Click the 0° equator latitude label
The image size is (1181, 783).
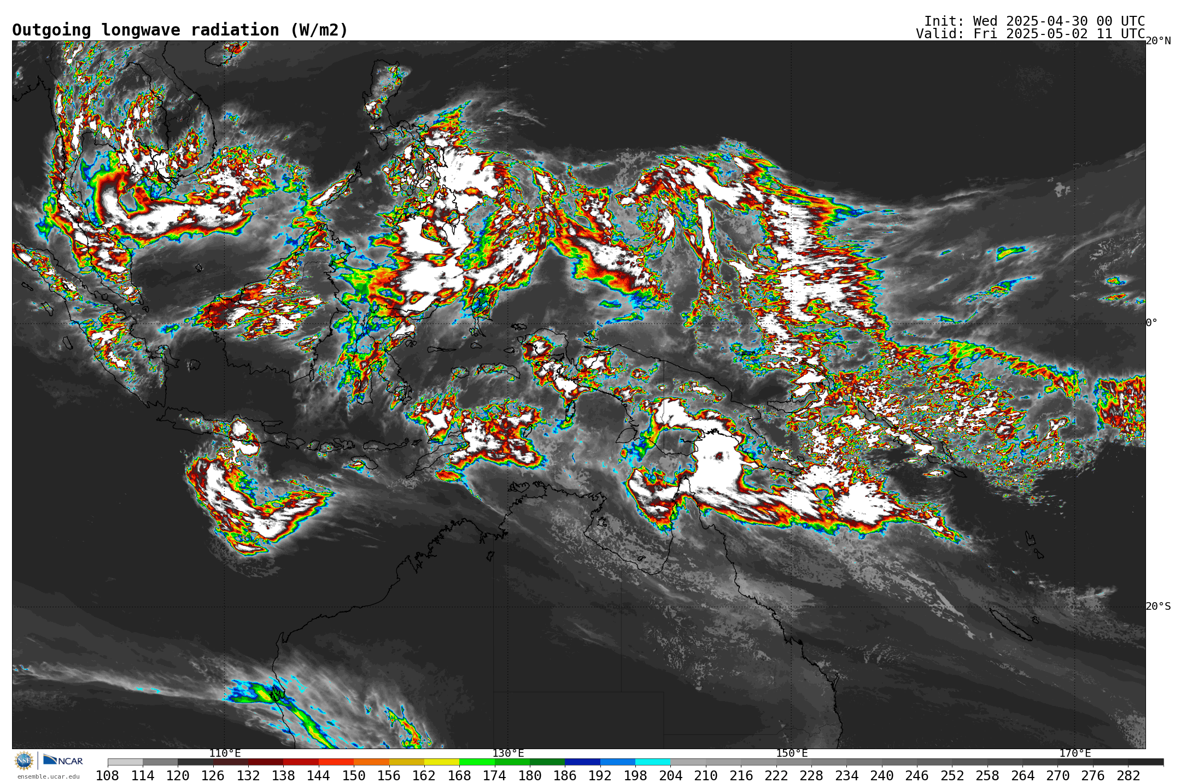1151,323
